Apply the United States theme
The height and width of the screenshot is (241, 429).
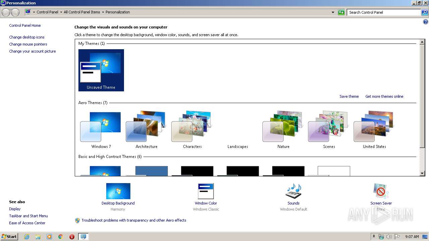click(374, 130)
